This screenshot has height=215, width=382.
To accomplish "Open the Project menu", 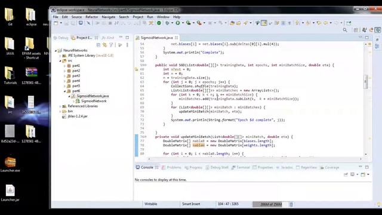I will (138, 17).
